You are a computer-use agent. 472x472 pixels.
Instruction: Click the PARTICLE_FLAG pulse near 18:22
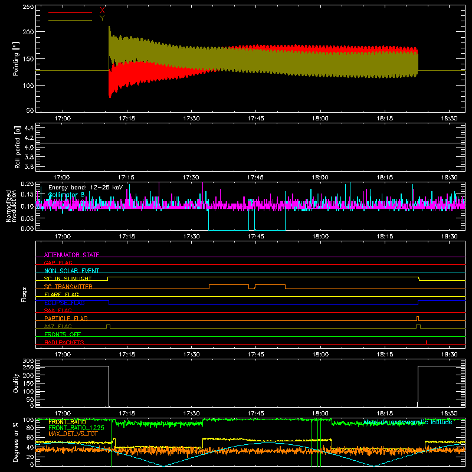(418, 319)
